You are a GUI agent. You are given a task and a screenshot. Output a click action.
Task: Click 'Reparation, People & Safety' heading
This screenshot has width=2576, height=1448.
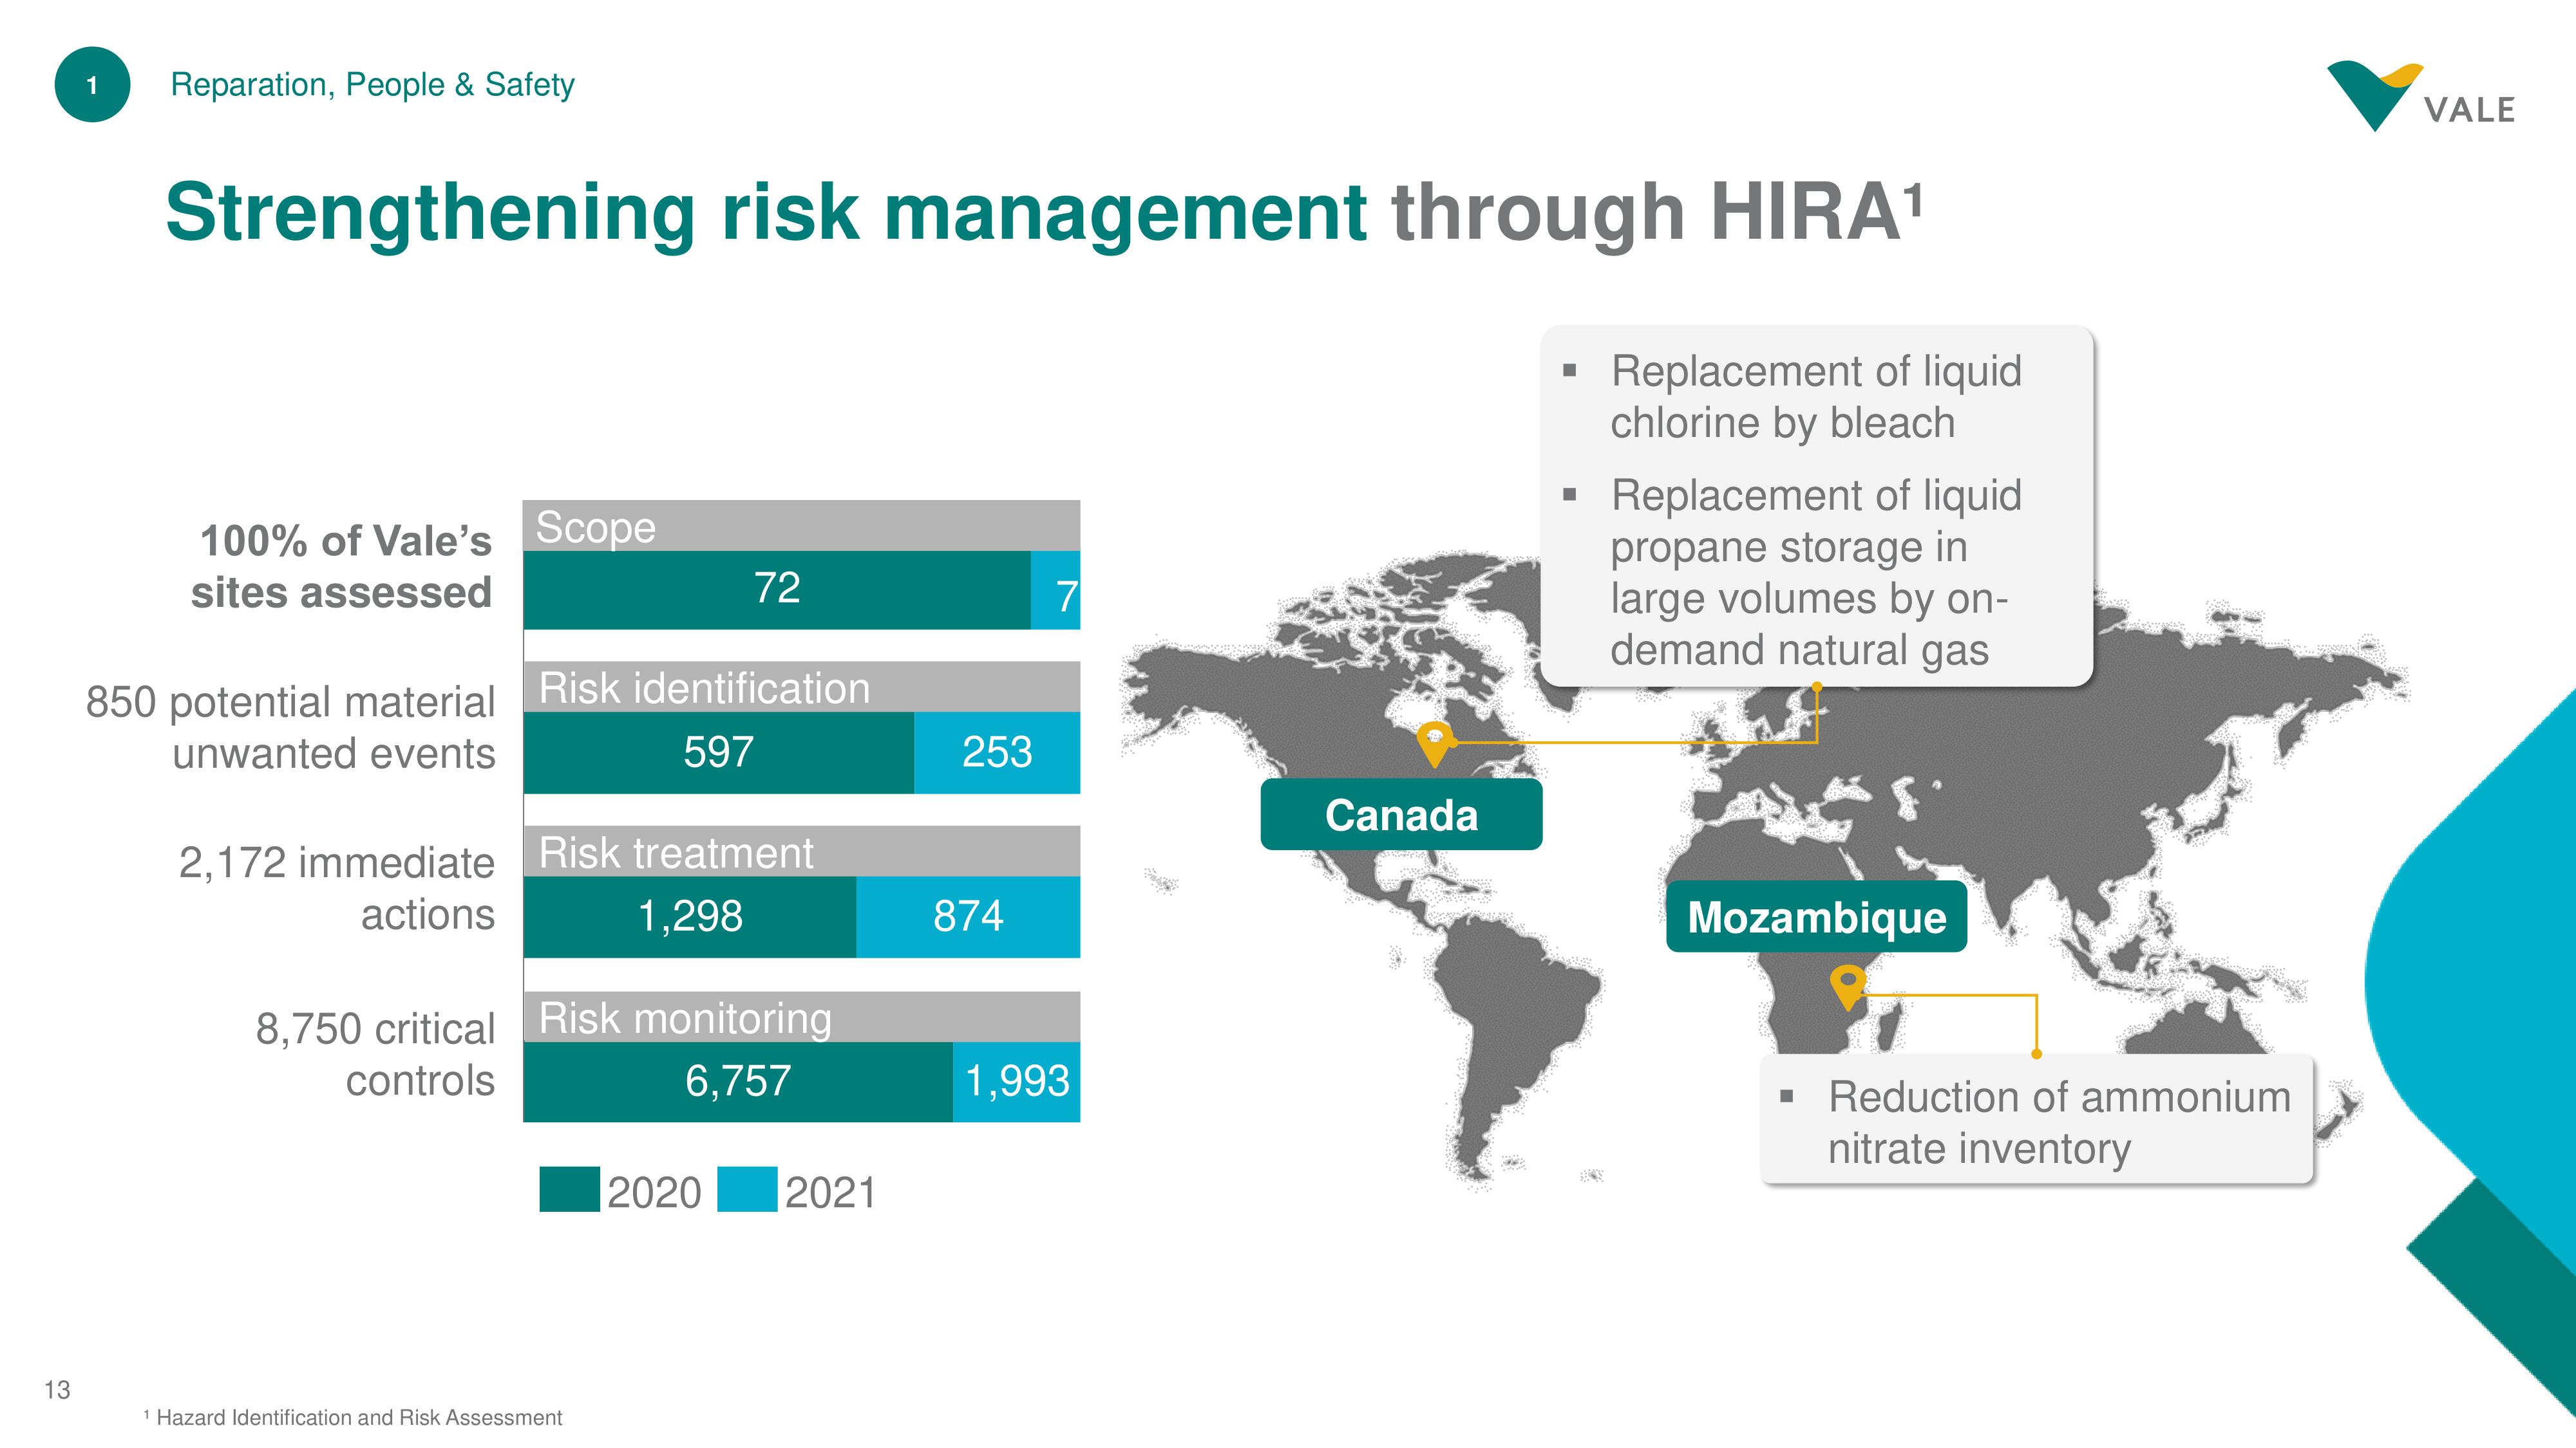click(x=372, y=85)
